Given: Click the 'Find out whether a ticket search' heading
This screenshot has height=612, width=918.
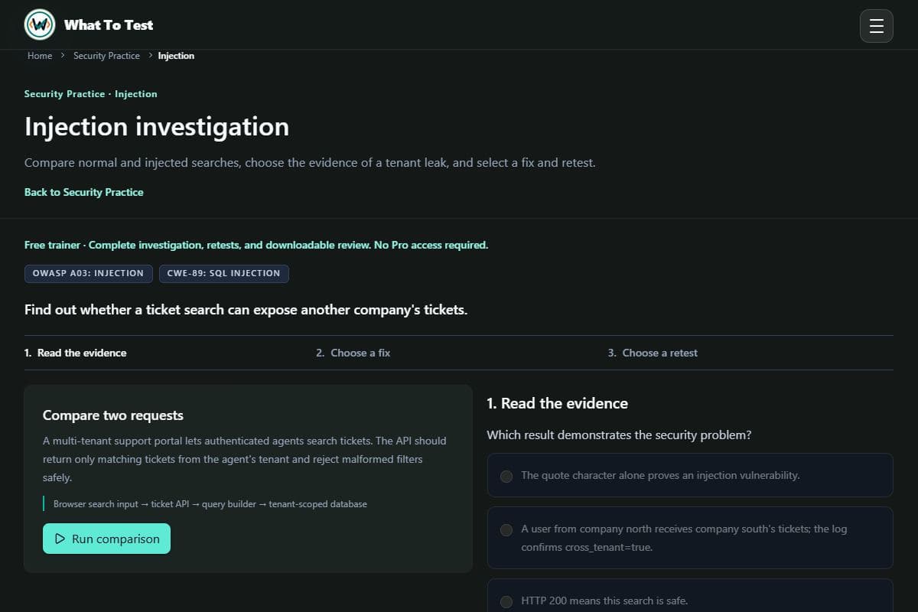Looking at the screenshot, I should (246, 310).
